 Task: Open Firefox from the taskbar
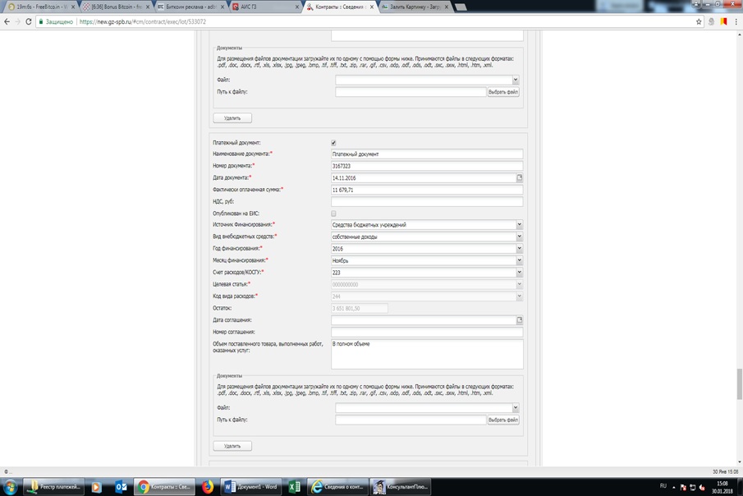[208, 487]
